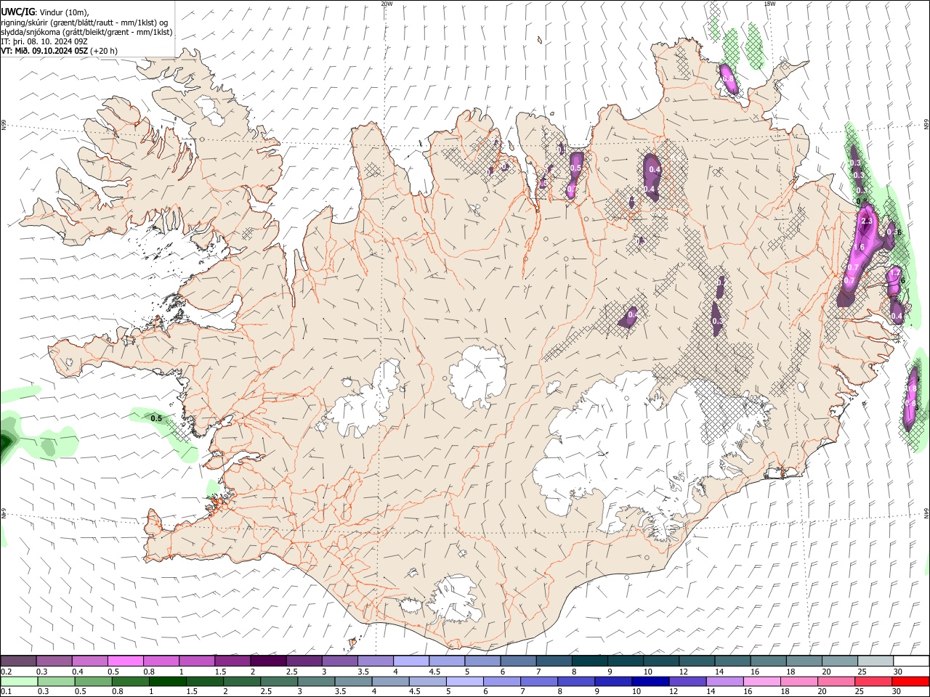The height and width of the screenshot is (697, 930).
Task: Select the 'rigning/skúrir' legend description line
Action: [x=84, y=23]
